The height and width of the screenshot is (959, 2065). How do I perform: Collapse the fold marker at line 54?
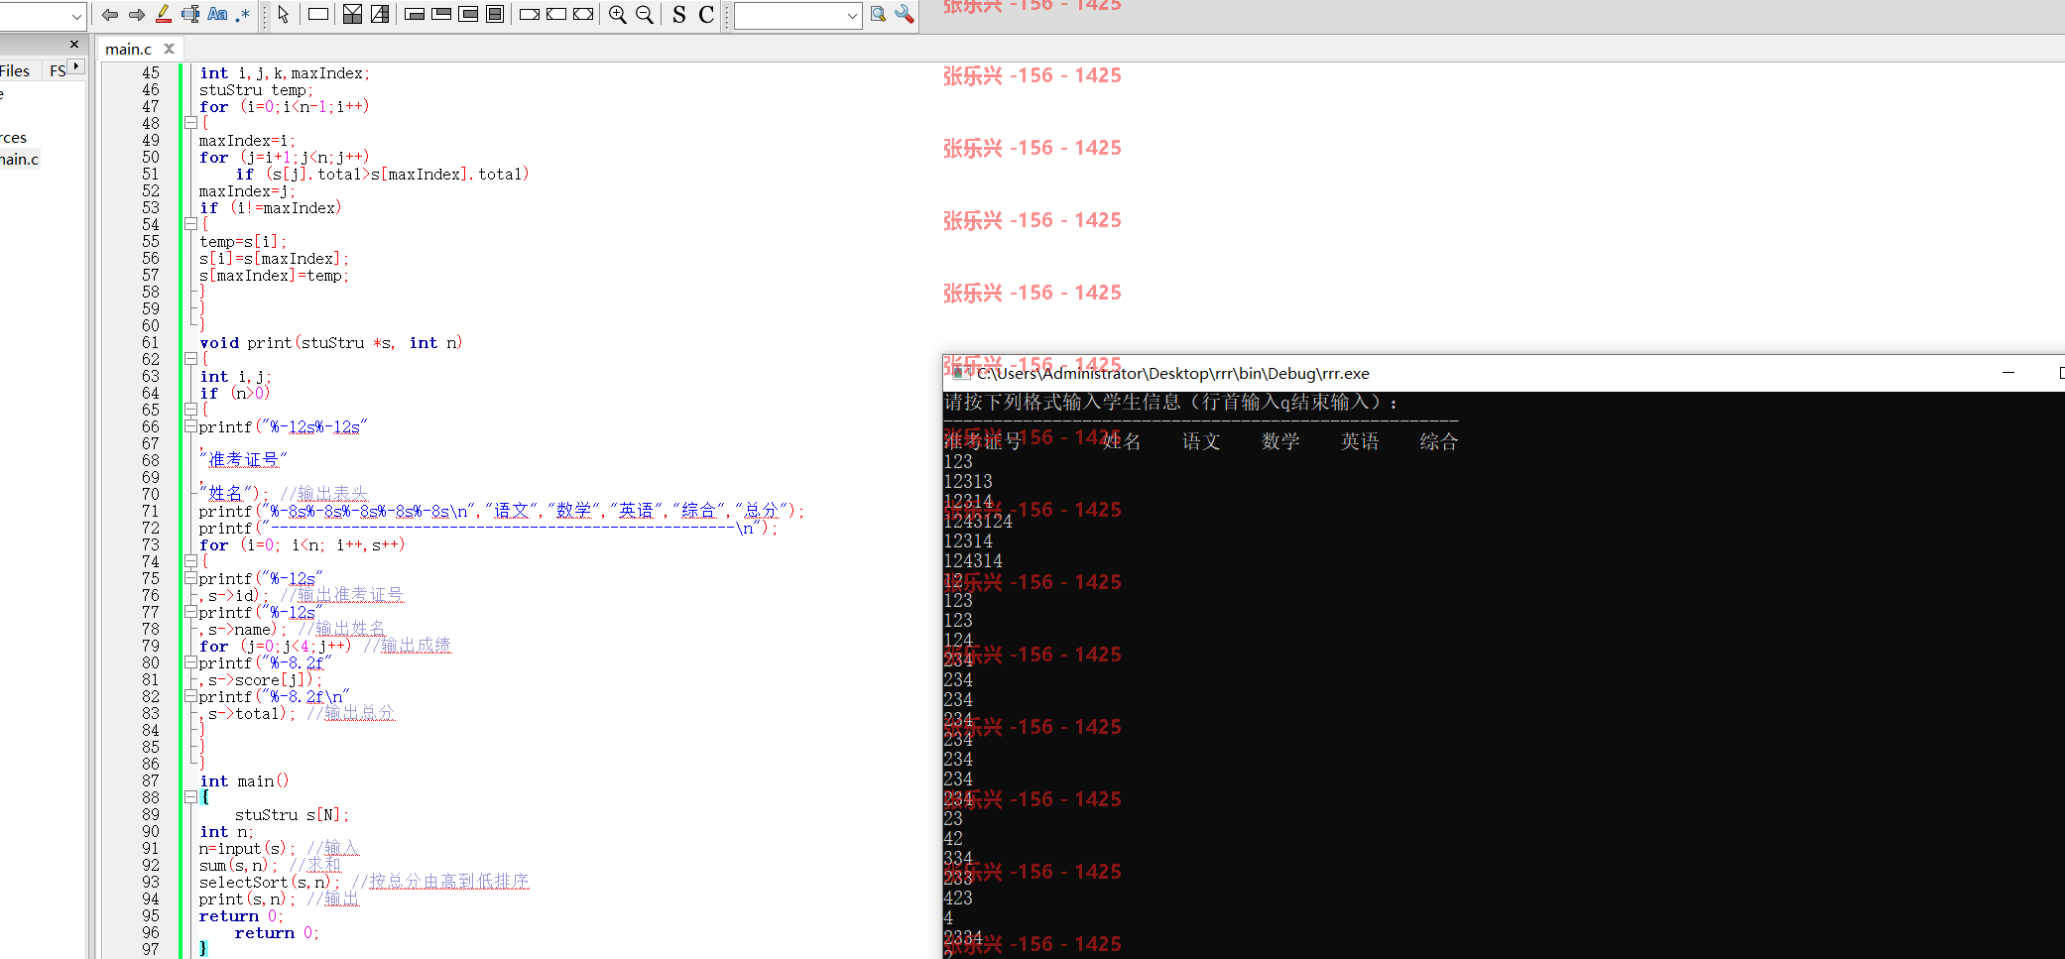[x=190, y=224]
